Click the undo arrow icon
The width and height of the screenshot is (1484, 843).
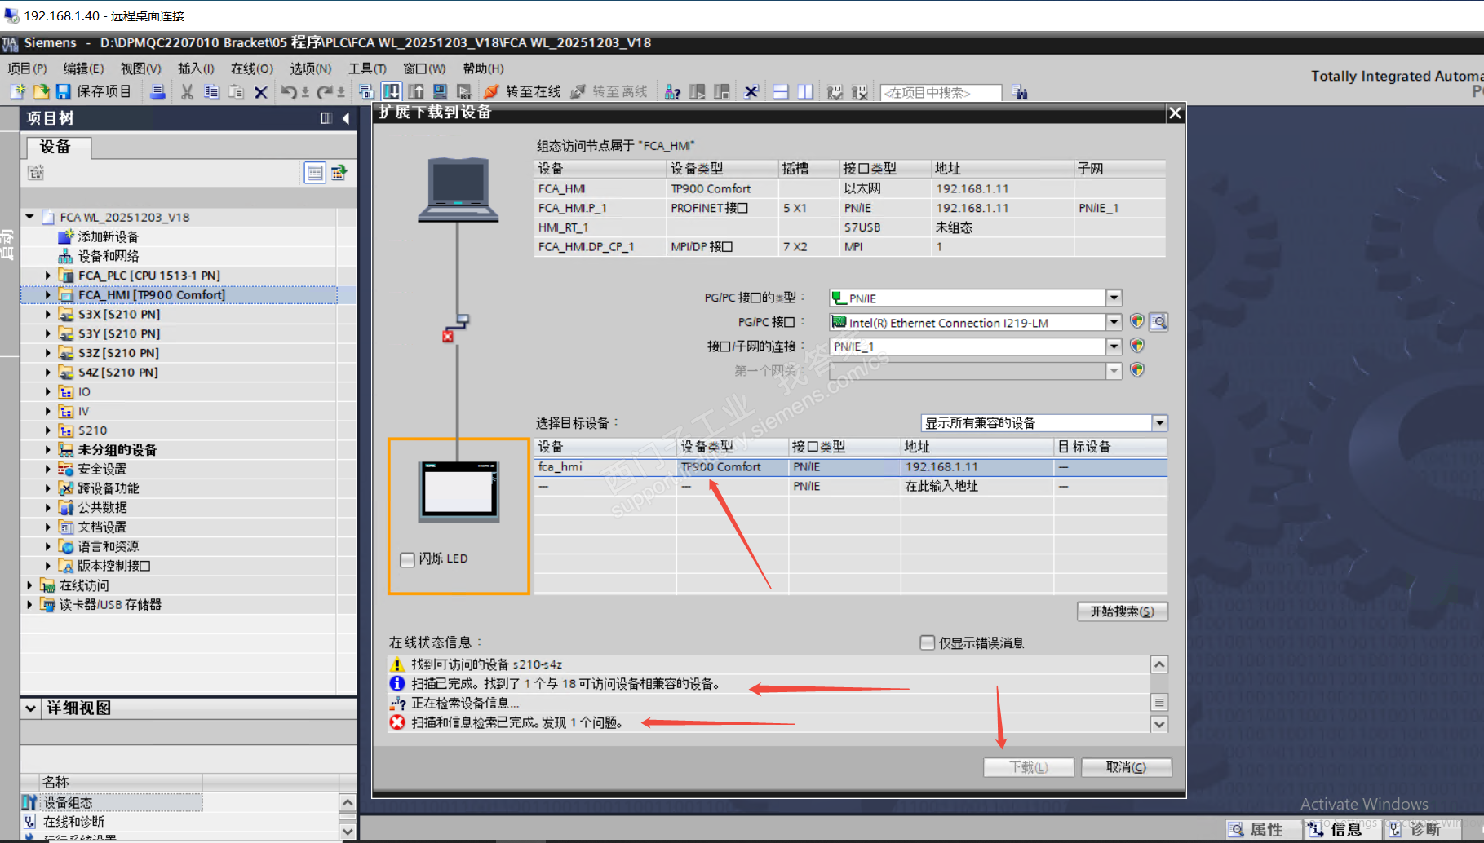click(289, 92)
